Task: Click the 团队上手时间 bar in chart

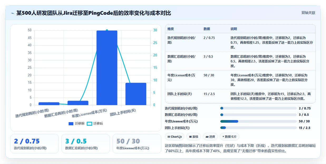Action: coord(136,94)
